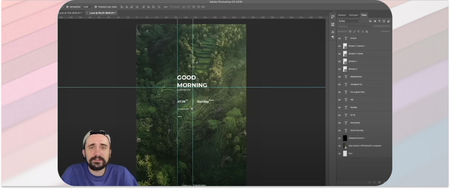This screenshot has height=189, width=450.
Task: Click the add layer mask icon
Action: (379, 182)
